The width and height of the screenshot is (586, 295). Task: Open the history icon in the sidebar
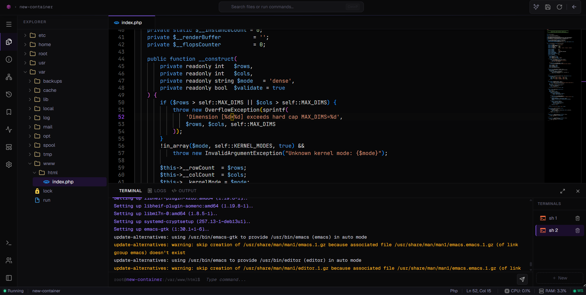pyautogui.click(x=9, y=94)
